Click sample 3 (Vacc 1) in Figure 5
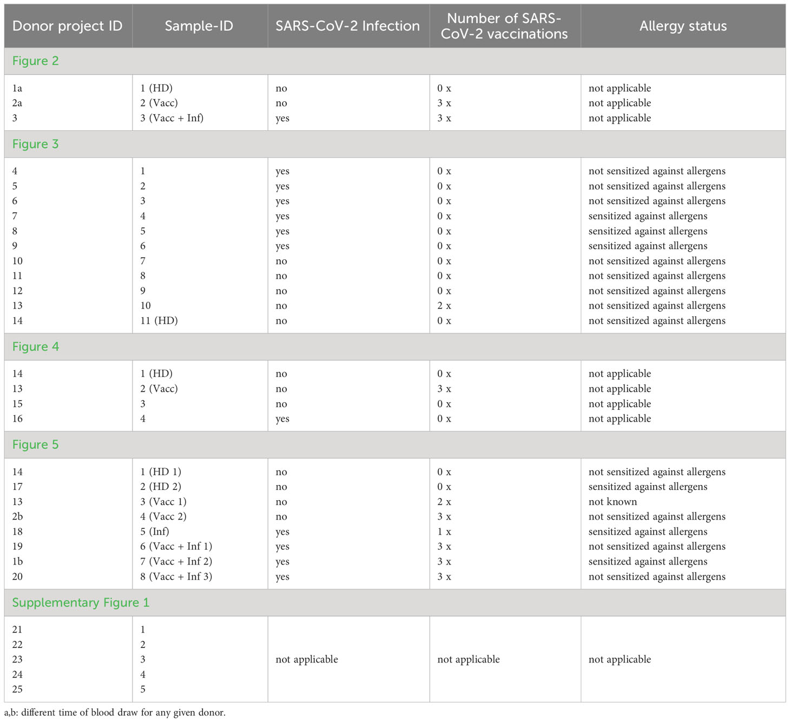This screenshot has height=722, width=790. 163,502
